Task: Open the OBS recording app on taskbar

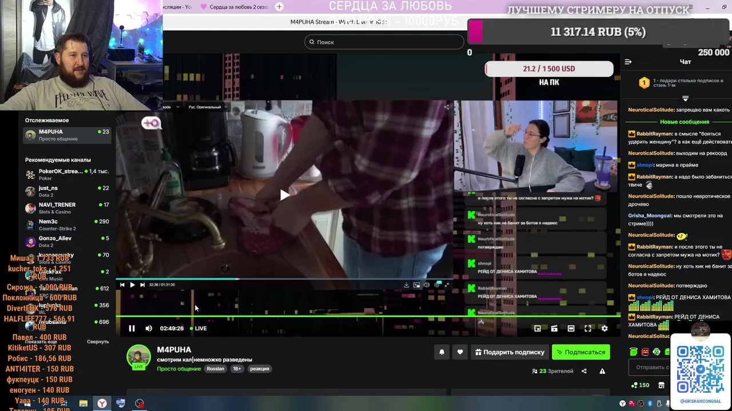Action: [140, 404]
